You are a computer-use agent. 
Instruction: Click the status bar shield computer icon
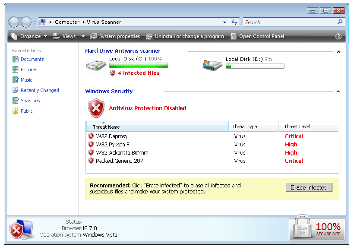21,229
